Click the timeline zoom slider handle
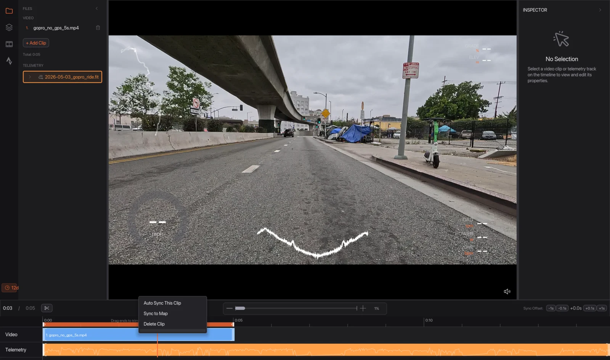Screen dimensions: 610x360 pos(240,308)
